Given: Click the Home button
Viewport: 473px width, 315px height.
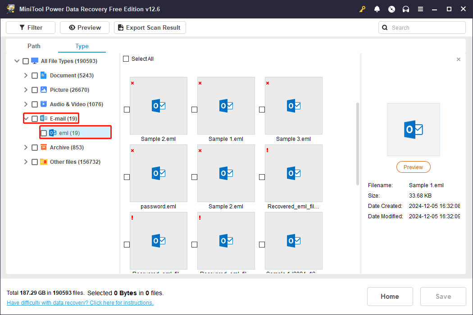Looking at the screenshot, I should [390, 296].
